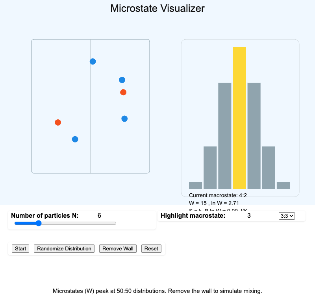This screenshot has width=315, height=300.
Task: Click the leftmost short gray histogram bar
Action: tap(196, 185)
